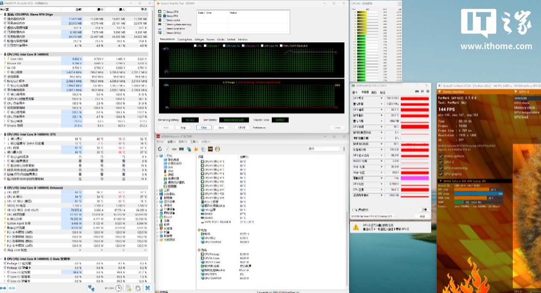Click the refresh icon in AIDA64 toolbar
This screenshot has height=293, width=541.
tap(160, 149)
